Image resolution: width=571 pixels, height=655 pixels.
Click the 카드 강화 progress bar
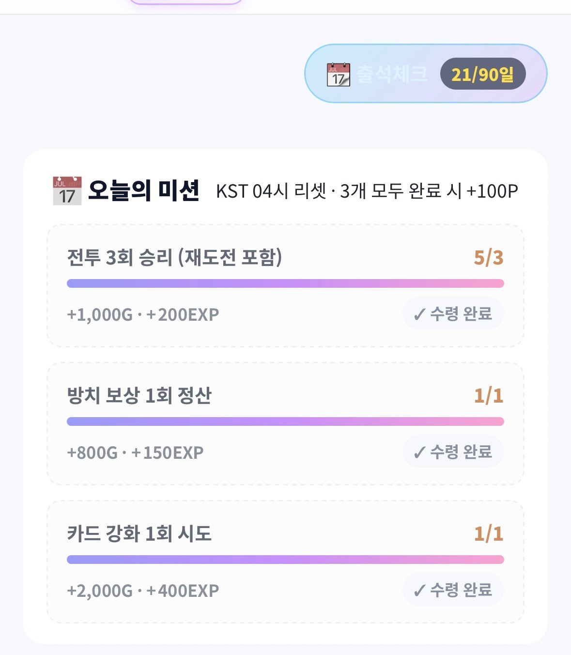(x=285, y=560)
